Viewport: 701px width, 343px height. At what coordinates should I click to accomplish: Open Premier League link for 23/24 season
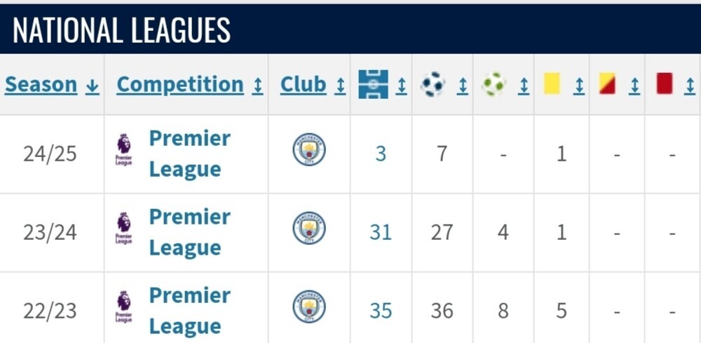pos(189,232)
